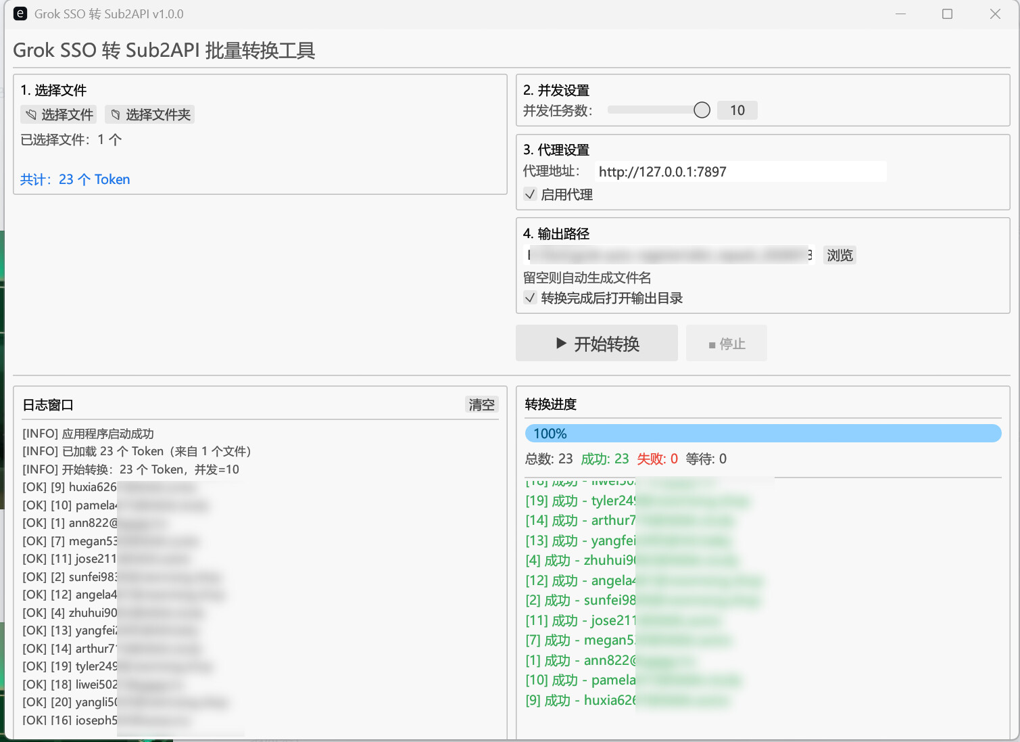
Task: Click the 100% progress bar
Action: (x=763, y=434)
